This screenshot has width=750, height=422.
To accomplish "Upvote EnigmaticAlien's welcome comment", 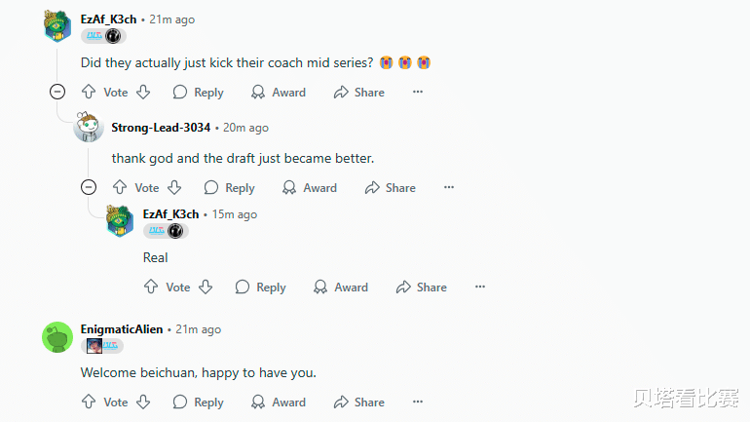I will point(89,402).
